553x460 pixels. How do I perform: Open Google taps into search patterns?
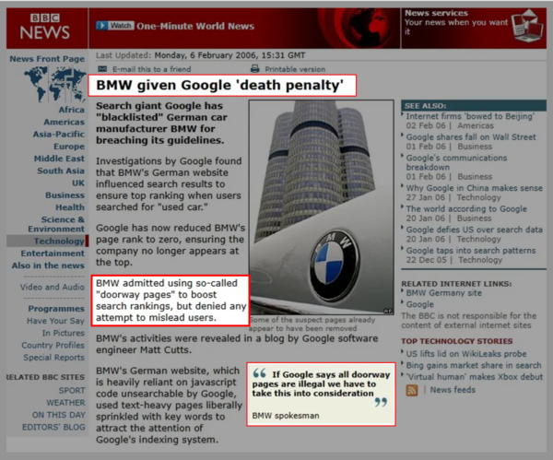[x=471, y=251]
